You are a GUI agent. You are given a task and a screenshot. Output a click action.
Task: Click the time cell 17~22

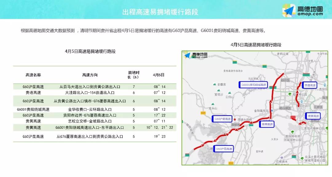[160, 115]
